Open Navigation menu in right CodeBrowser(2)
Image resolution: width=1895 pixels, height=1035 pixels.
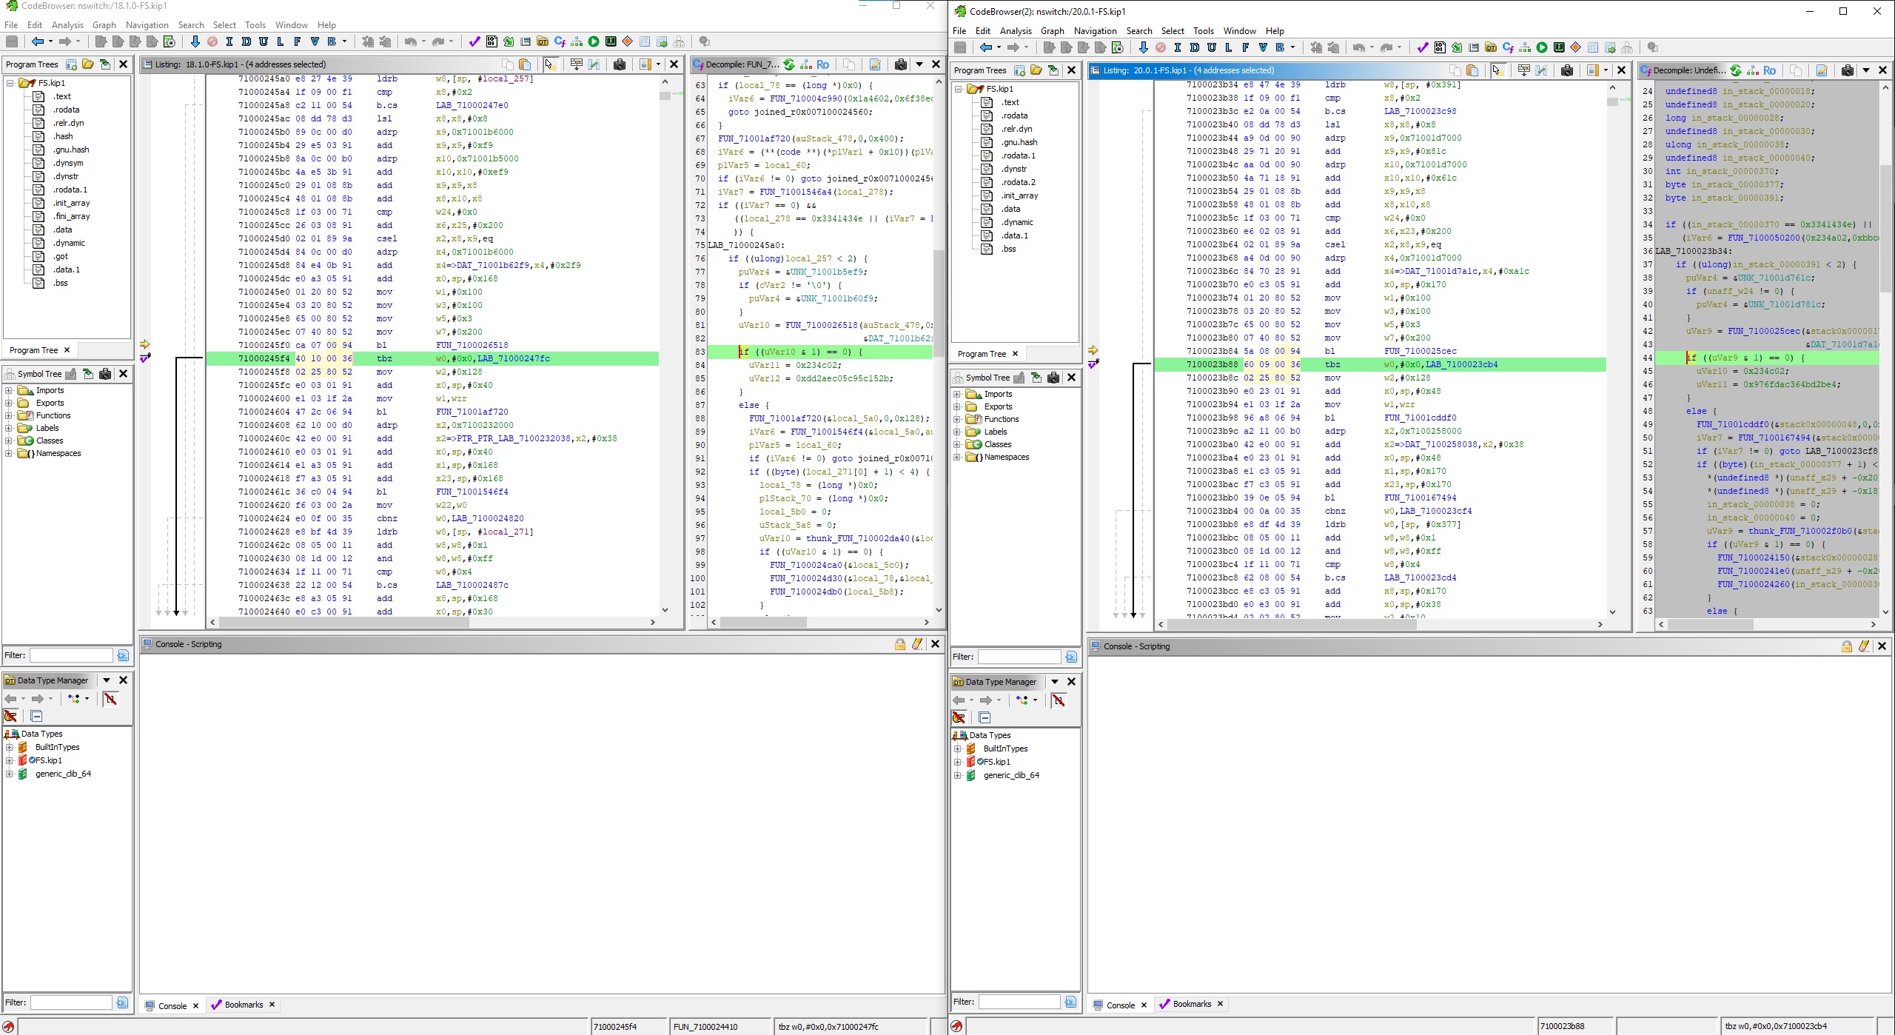(1095, 31)
